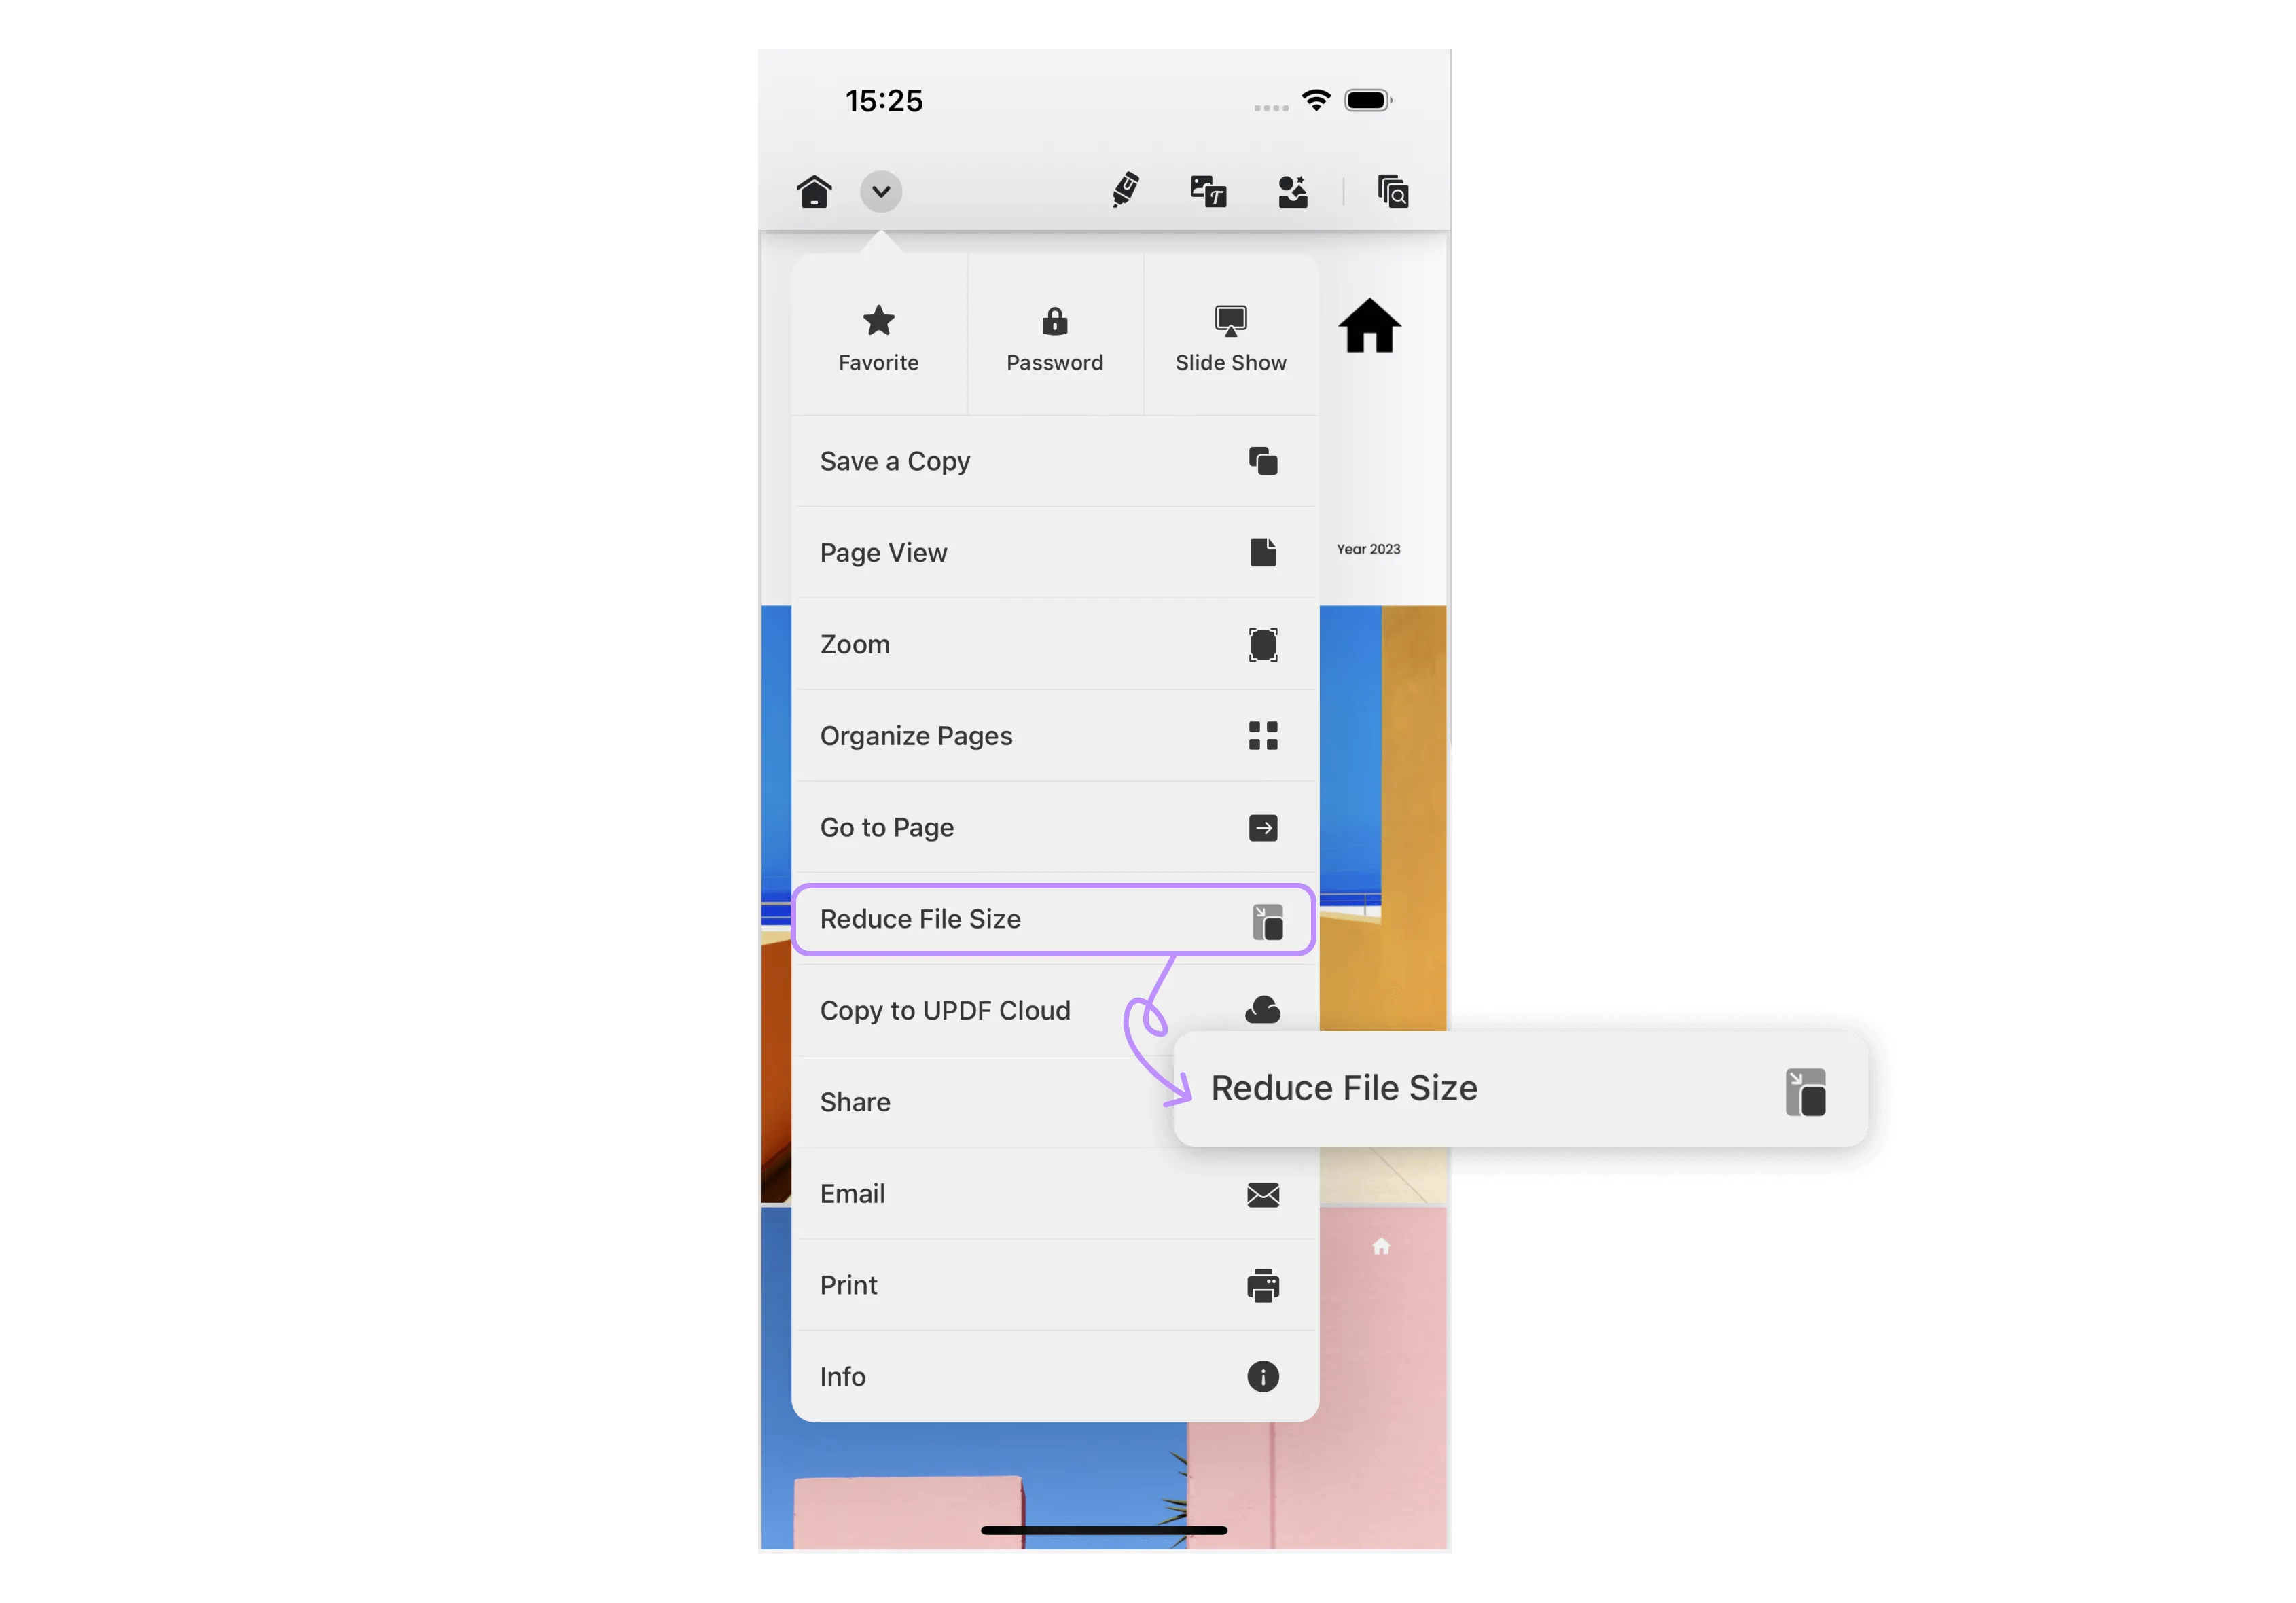
Task: Select the Go to Page arrow icon
Action: 1263,827
